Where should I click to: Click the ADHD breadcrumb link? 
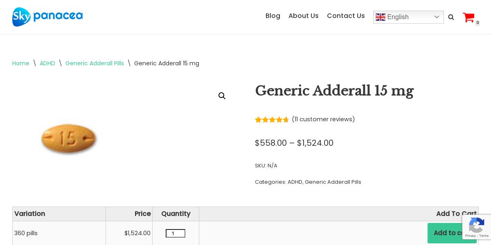47,63
